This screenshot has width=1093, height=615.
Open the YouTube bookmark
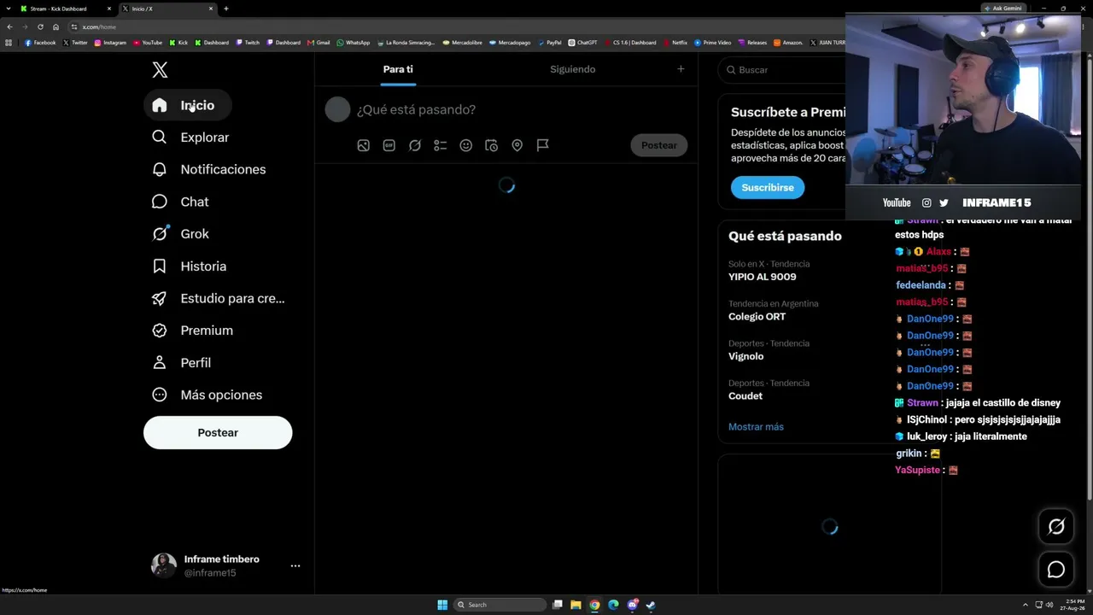point(148,43)
